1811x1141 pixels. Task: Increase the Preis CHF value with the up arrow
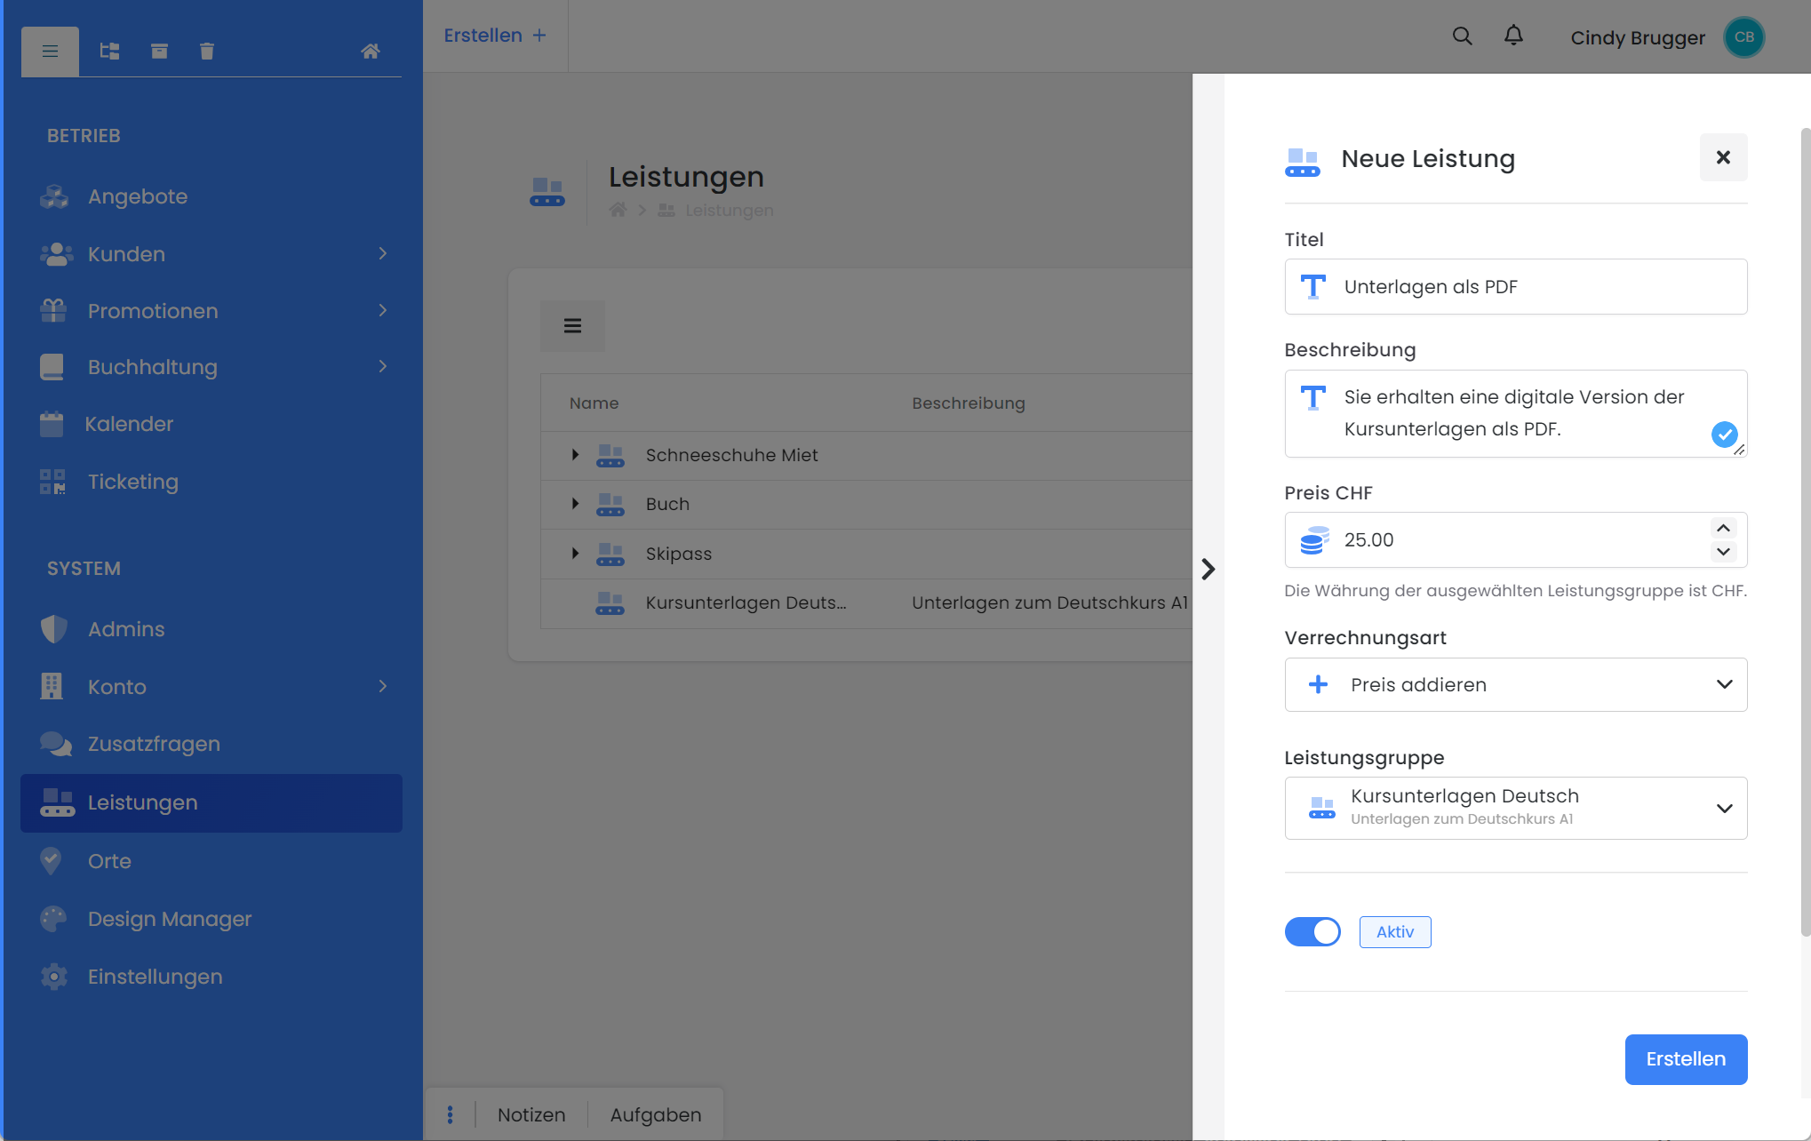(x=1723, y=528)
